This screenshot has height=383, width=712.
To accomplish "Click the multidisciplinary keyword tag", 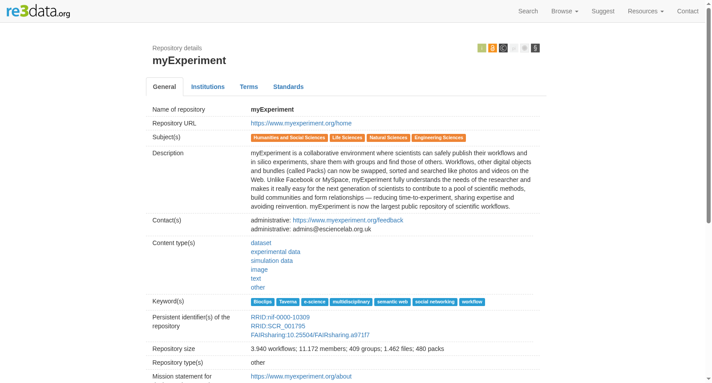I will pyautogui.click(x=351, y=302).
